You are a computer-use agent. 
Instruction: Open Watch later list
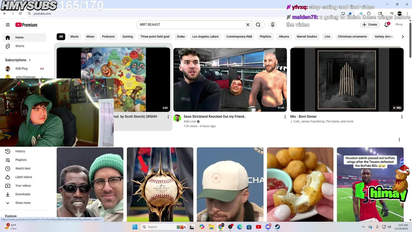point(24,169)
